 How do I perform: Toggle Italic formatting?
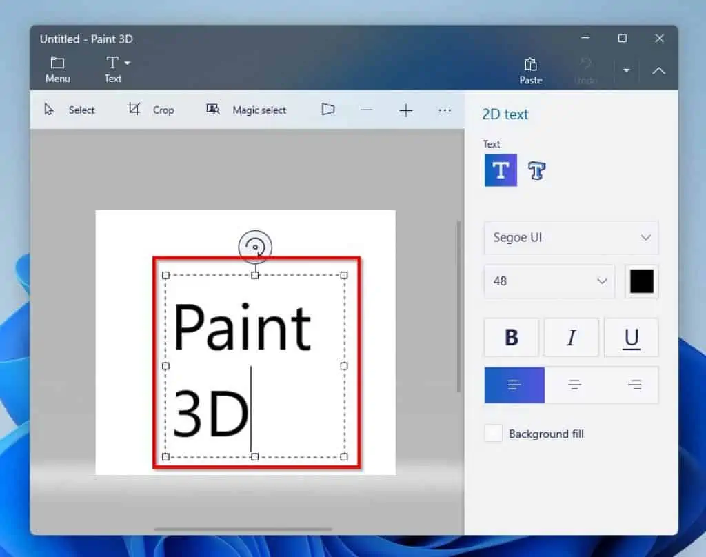pyautogui.click(x=571, y=337)
